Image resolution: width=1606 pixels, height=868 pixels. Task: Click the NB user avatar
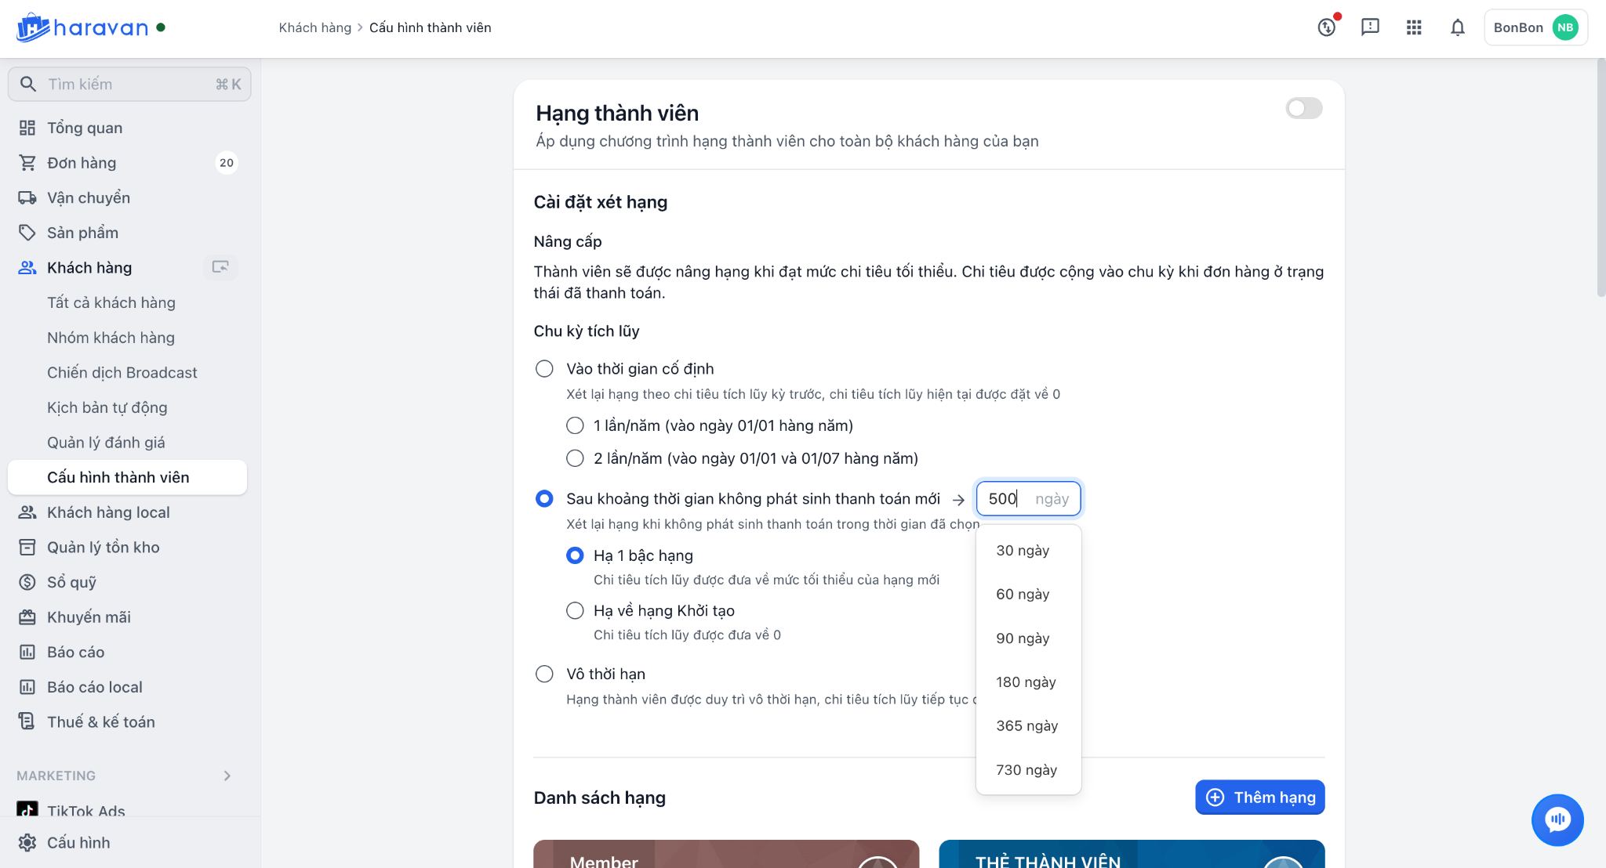click(1565, 27)
